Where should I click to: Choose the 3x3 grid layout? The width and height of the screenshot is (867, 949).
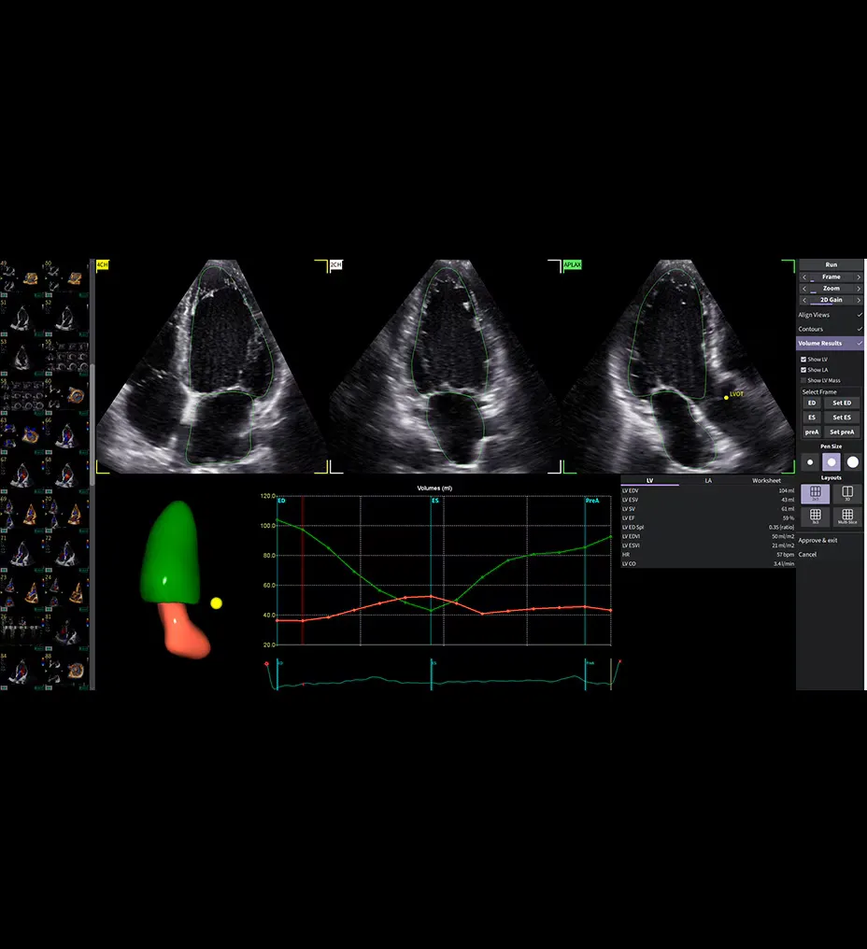pyautogui.click(x=815, y=516)
